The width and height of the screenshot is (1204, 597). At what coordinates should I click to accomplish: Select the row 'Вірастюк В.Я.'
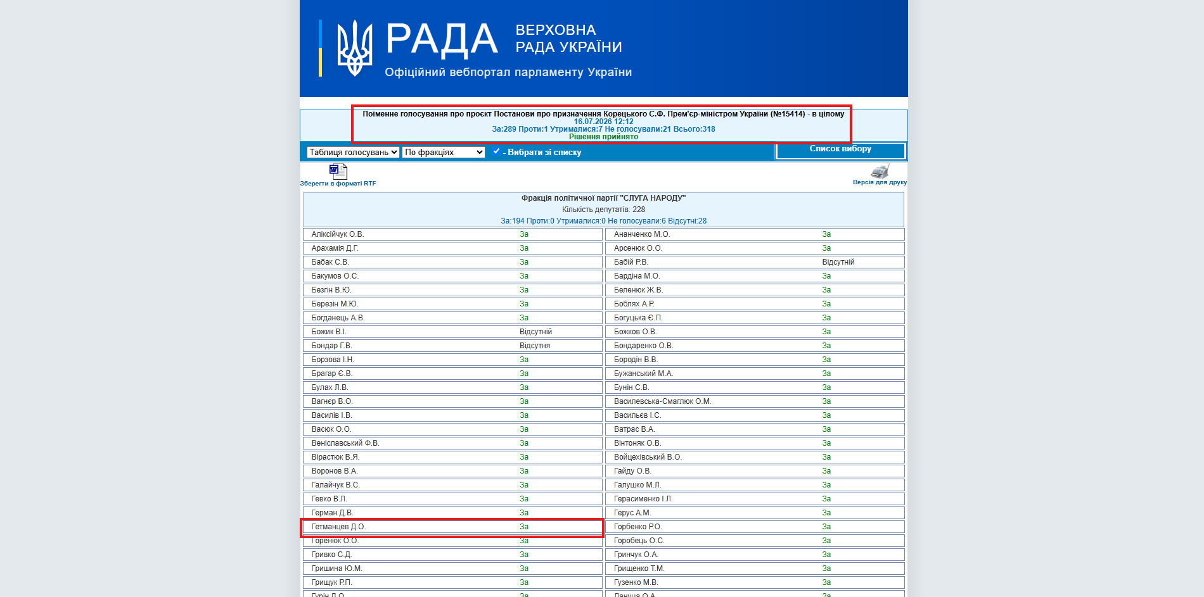(x=452, y=457)
